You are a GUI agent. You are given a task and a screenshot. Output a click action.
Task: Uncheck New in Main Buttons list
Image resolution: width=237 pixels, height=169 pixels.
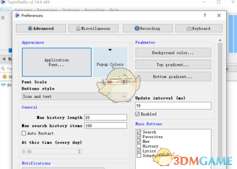click(x=139, y=141)
